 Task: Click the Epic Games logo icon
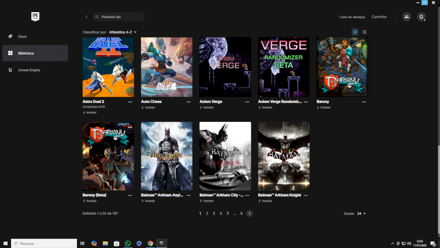coord(35,17)
